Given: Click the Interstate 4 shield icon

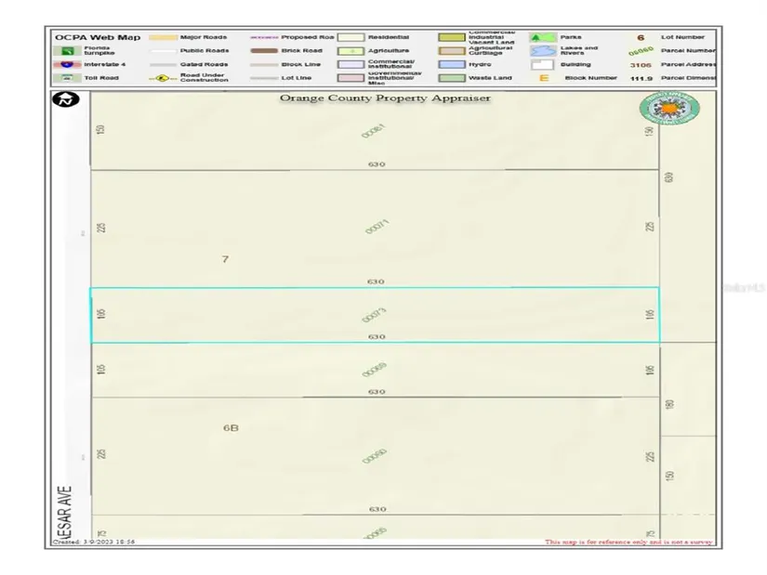Looking at the screenshot, I should tap(67, 64).
